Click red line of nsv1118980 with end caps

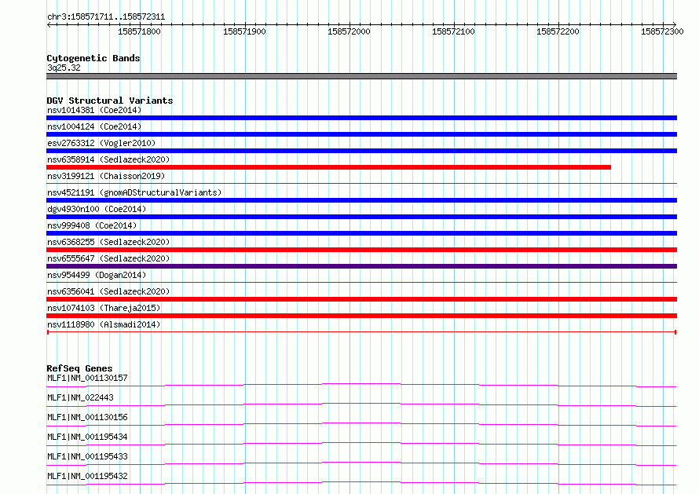(x=361, y=332)
